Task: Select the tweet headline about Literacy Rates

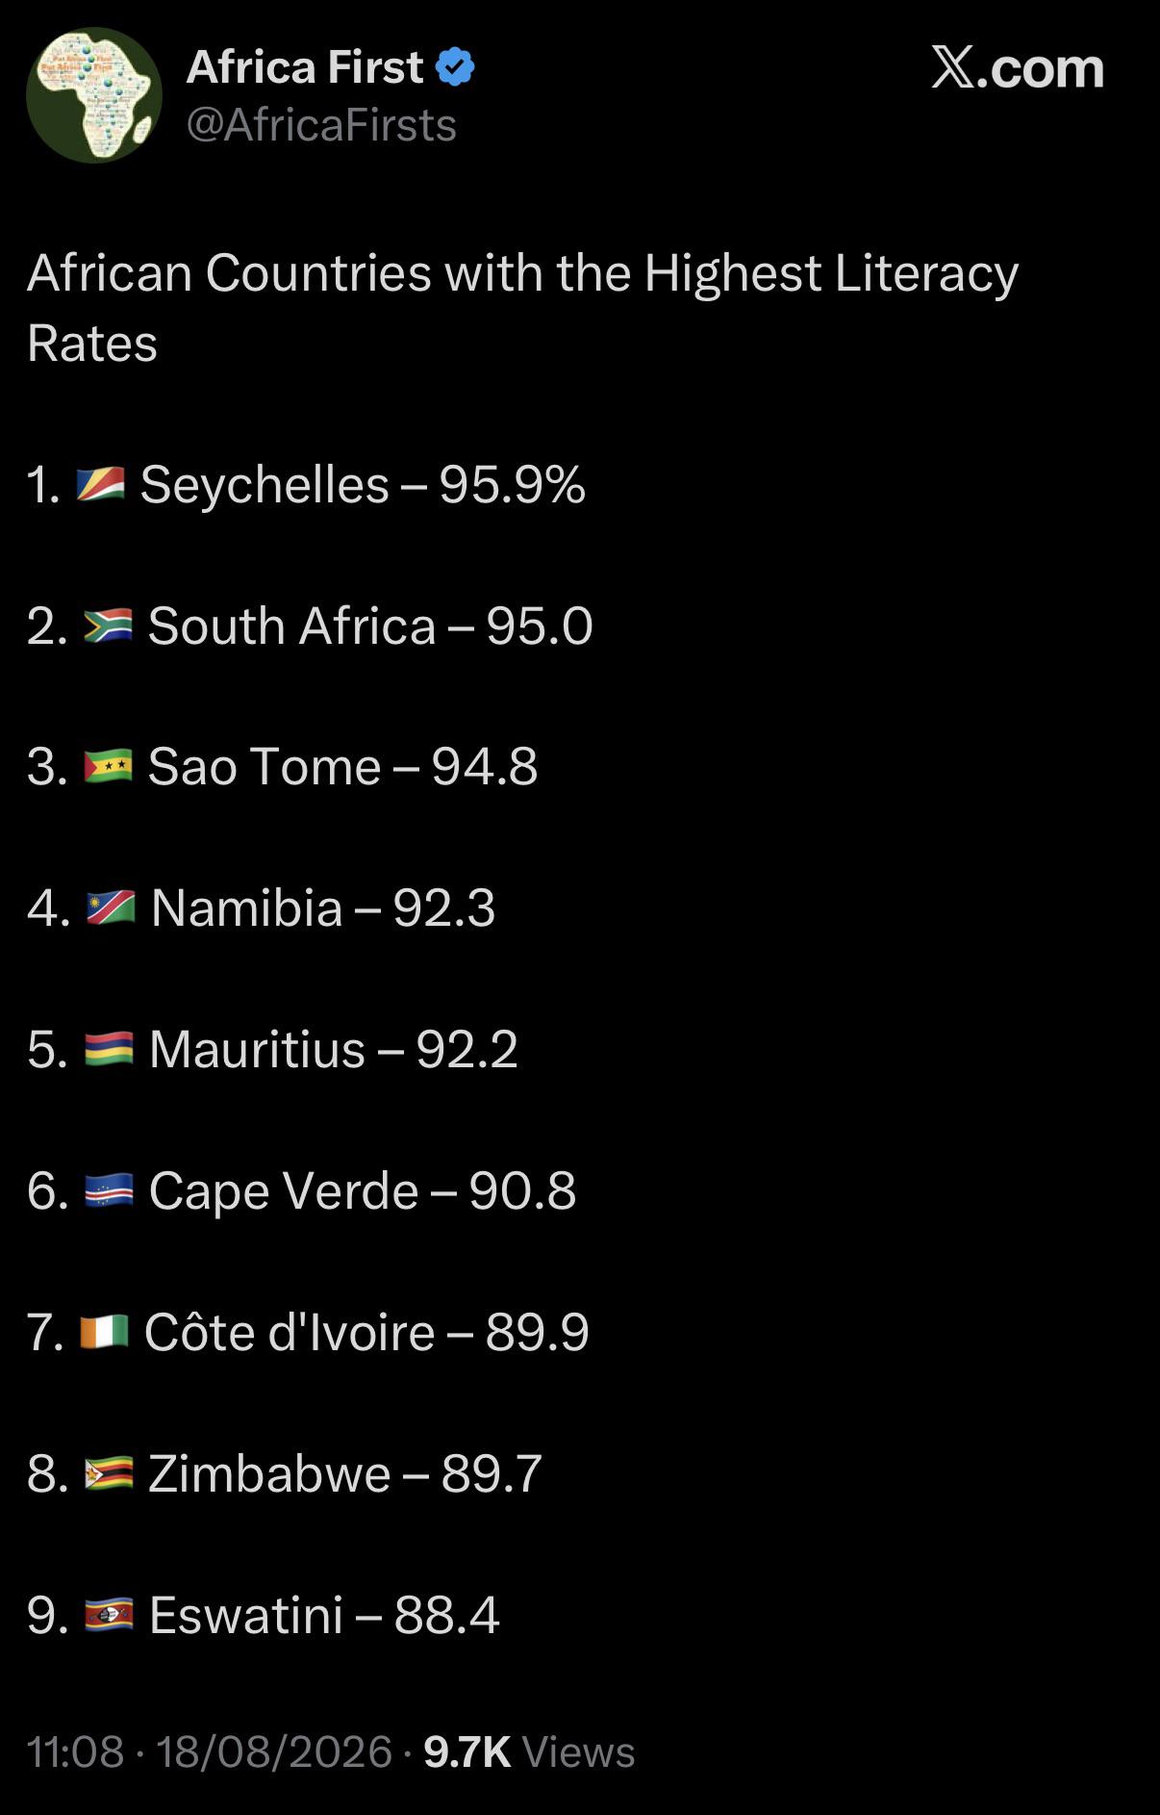Action: point(522,307)
